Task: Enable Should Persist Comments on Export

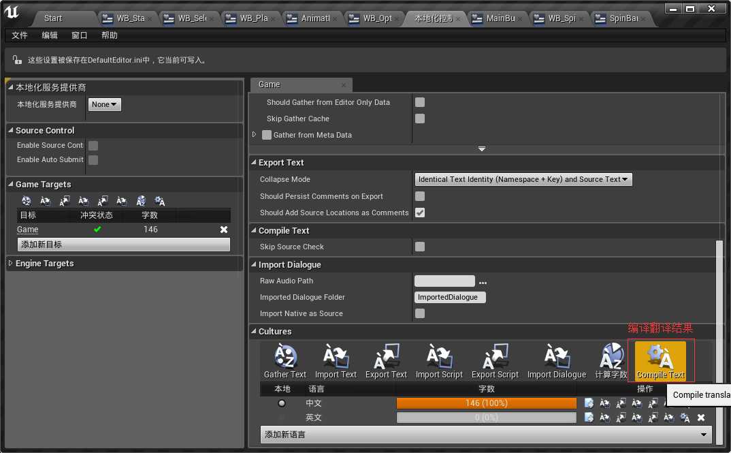Action: (x=420, y=196)
